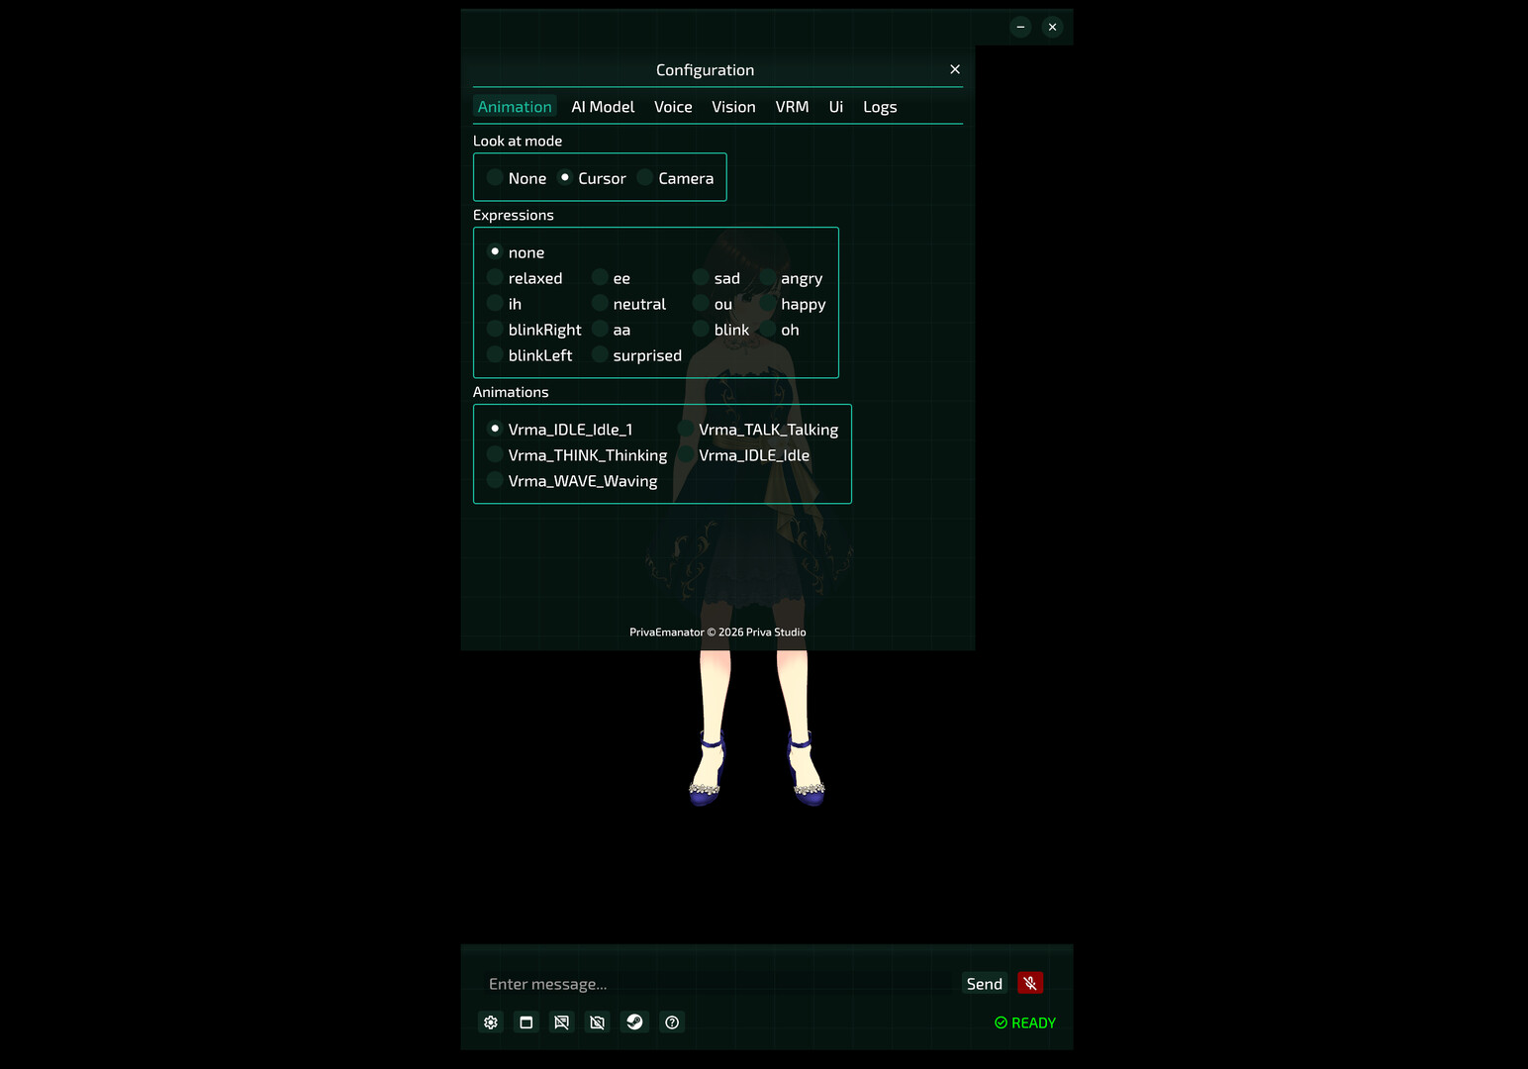The image size is (1528, 1069).
Task: Select the relaxed expression
Action: pyautogui.click(x=525, y=278)
